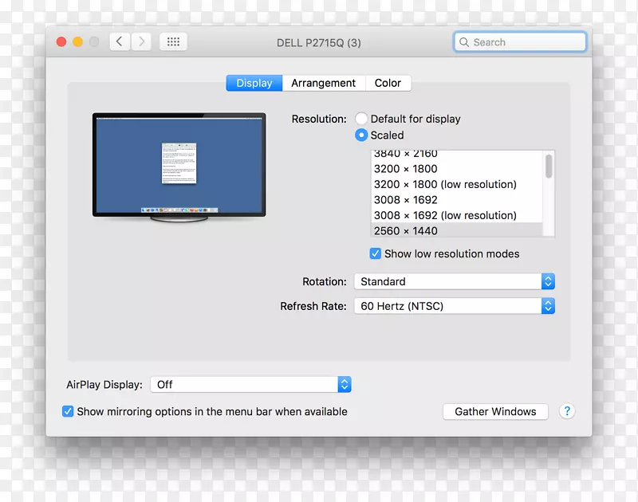Click the Gather Windows button
Screen dimensions: 638x502
point(495,411)
